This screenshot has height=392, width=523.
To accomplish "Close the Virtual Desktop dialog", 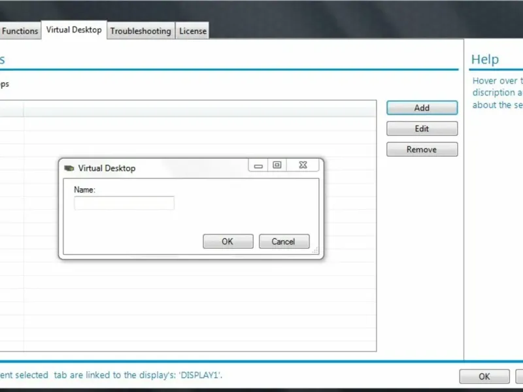I will pyautogui.click(x=303, y=165).
